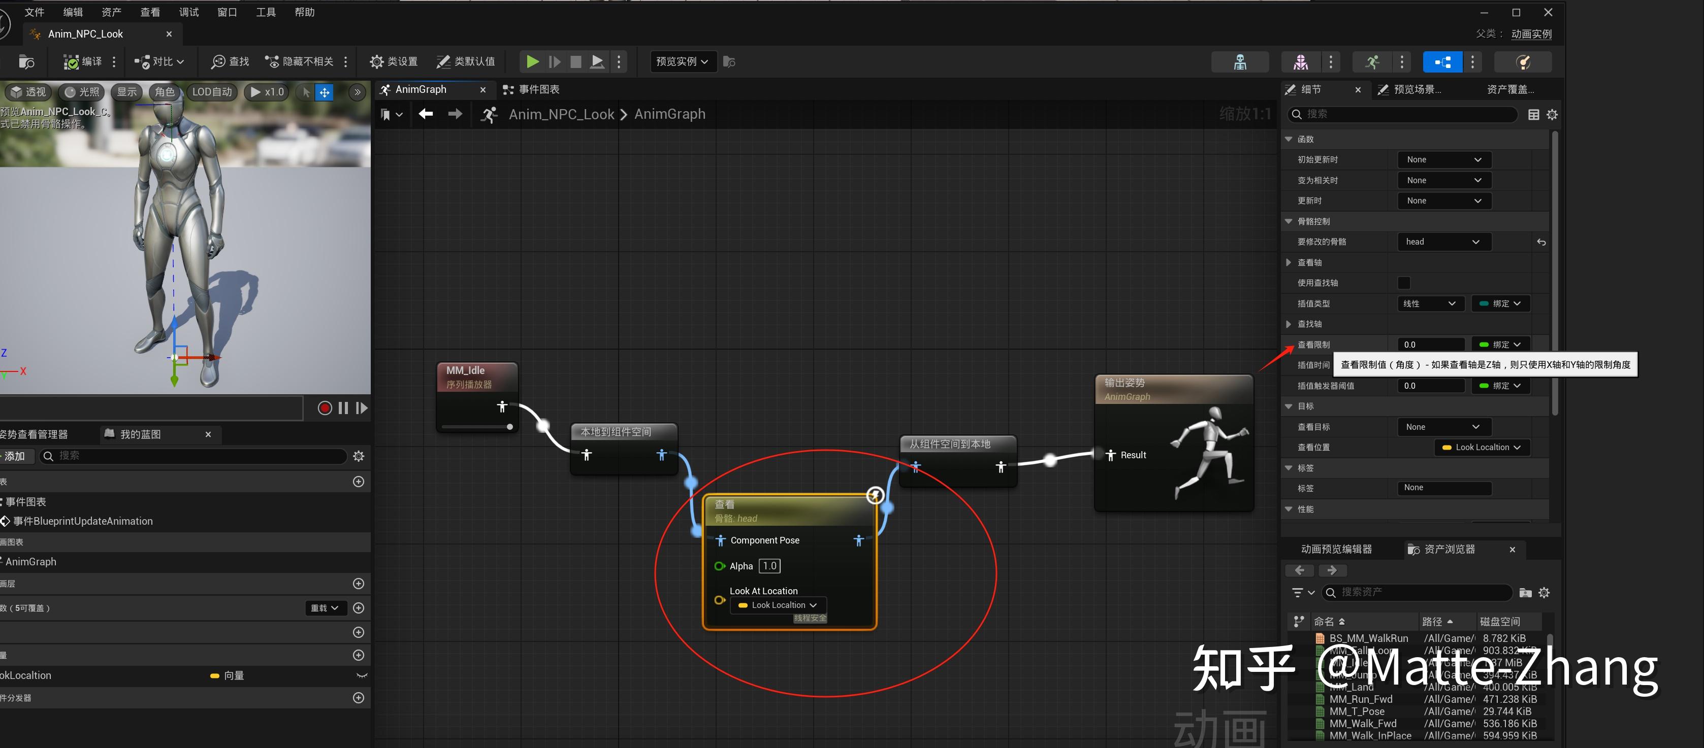Click the Anim_NPC_Look breadcrumb link
Image resolution: width=1704 pixels, height=748 pixels.
[561, 114]
